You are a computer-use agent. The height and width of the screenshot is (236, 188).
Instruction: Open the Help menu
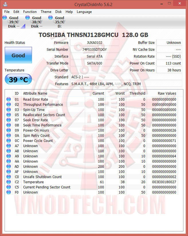[x=69, y=12]
